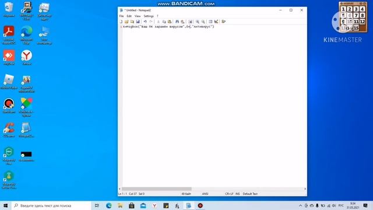
Task: Click the Browse folder toolbar icon
Action: pyautogui.click(x=132, y=22)
